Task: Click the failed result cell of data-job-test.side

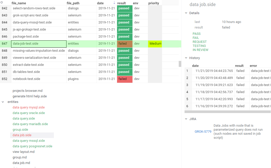Action: [x=125, y=43]
